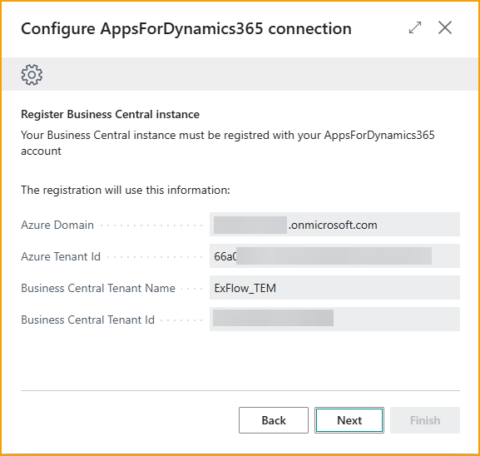Image resolution: width=480 pixels, height=456 pixels.
Task: Select the Azure Tenant Id field
Action: click(334, 256)
